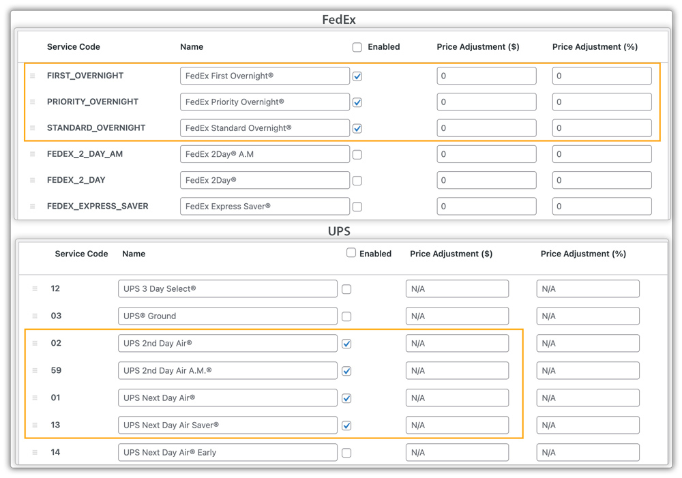Click FIRST_OVERNIGHT dollar price adjustment field
Viewport: 682px width, 478px height.
coord(486,76)
